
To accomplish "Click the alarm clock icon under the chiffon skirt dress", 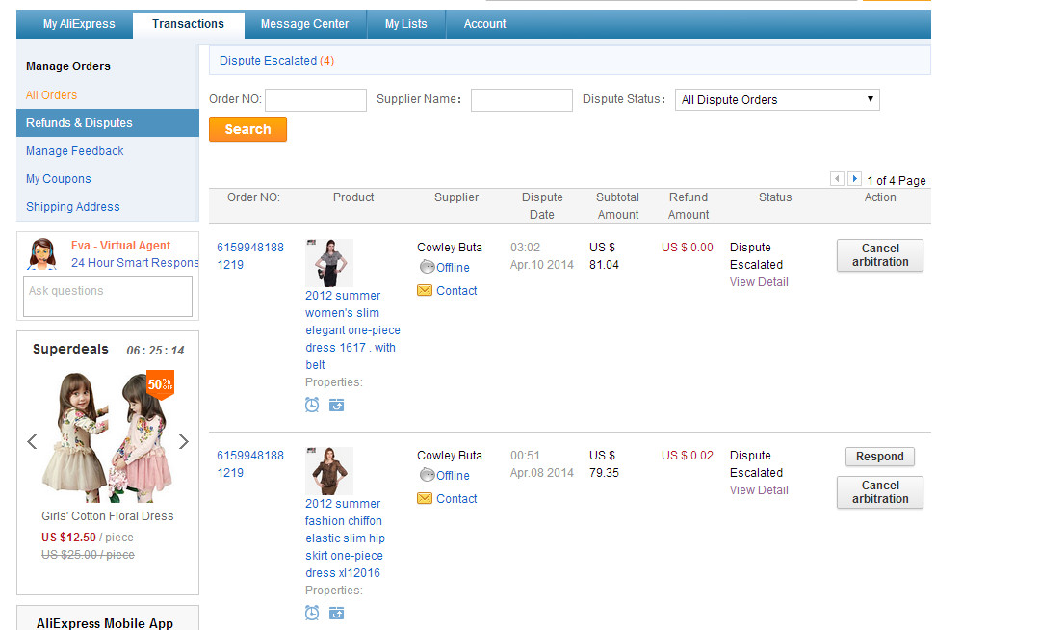I will tap(312, 613).
